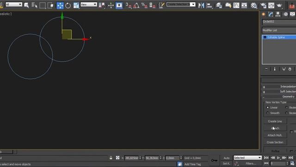Viewport: 296px width, 167px height.
Task: Open the selection filter dropdown showing All
Action: coord(14,4)
